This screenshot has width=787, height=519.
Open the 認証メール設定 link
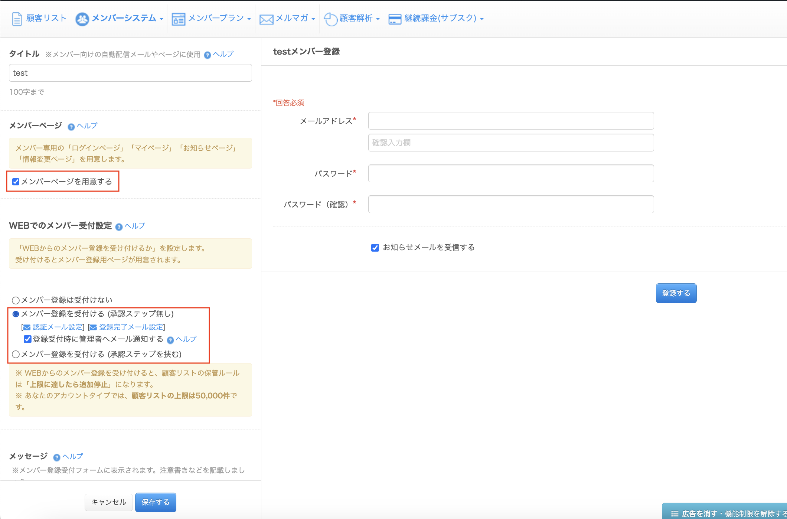pyautogui.click(x=58, y=327)
